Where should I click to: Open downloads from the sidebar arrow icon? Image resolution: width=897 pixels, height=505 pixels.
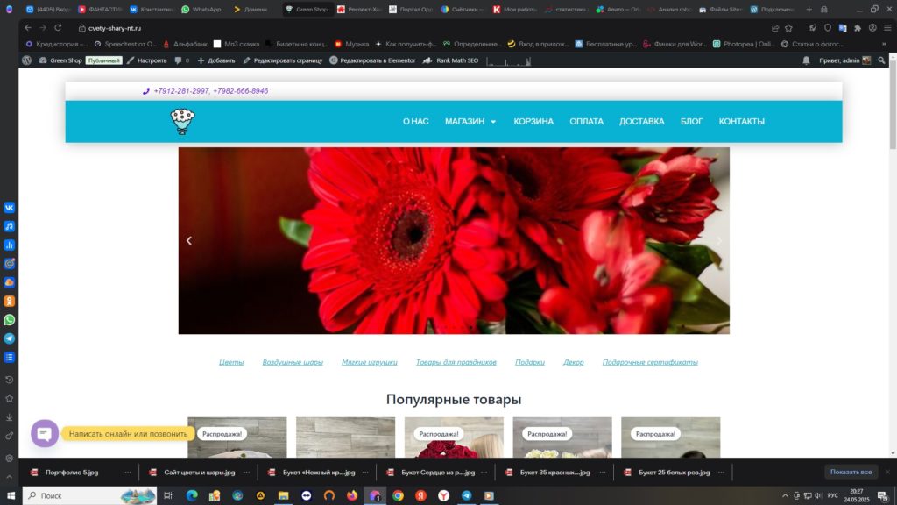[x=9, y=417]
